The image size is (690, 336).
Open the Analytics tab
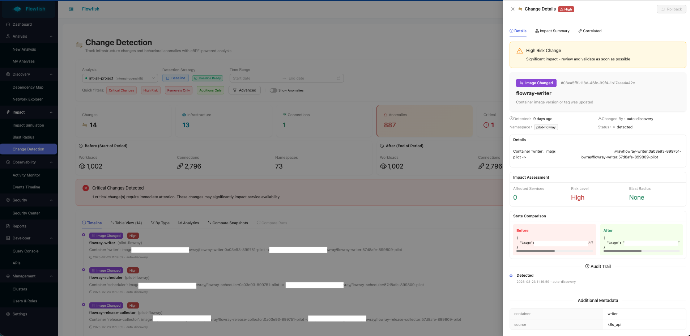click(189, 223)
